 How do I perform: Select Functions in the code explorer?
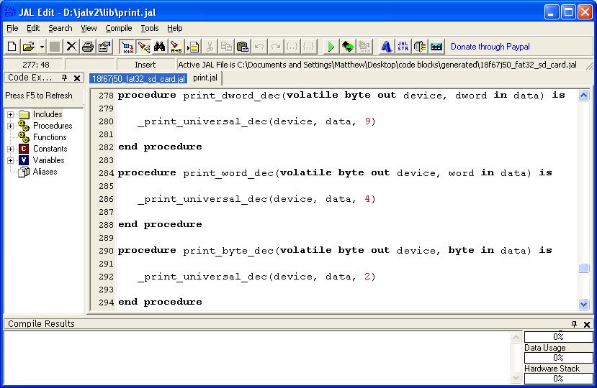click(x=50, y=137)
